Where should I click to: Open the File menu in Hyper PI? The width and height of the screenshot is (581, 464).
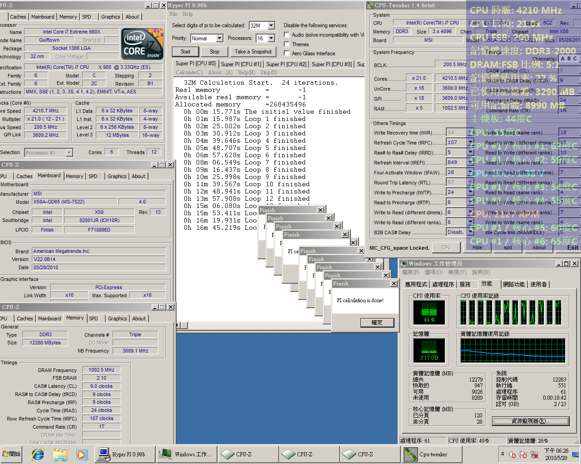pos(173,14)
